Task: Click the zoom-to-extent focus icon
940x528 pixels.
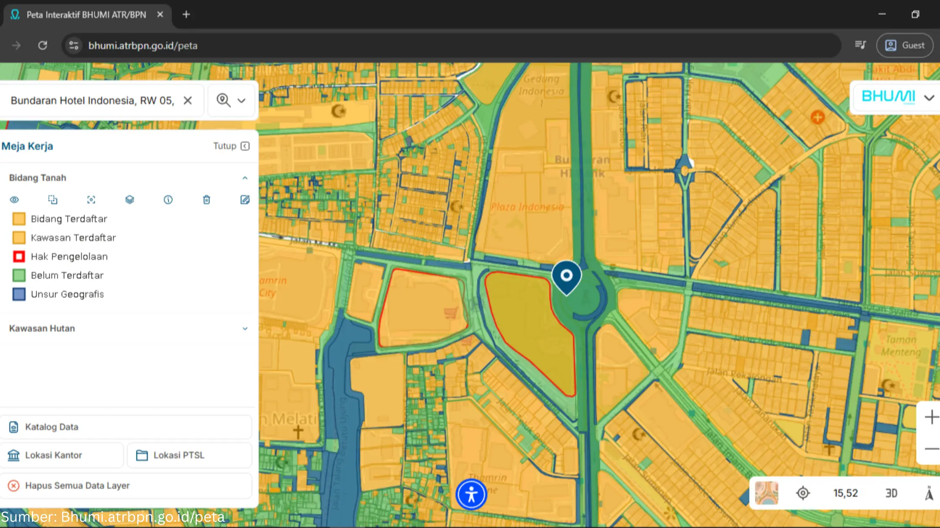Action: coord(91,200)
